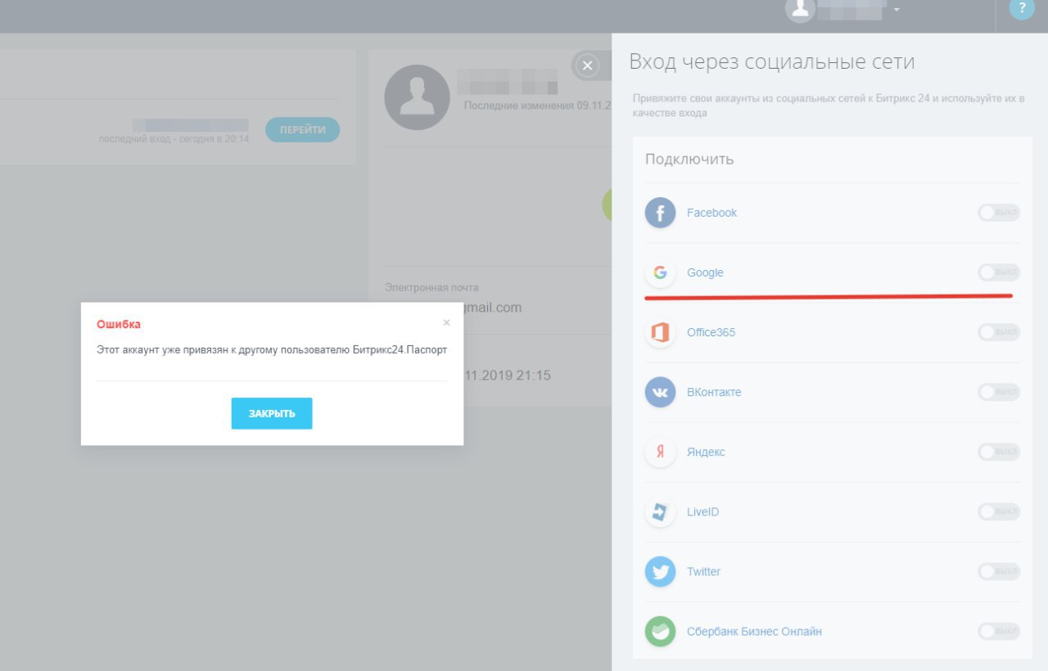Open the Сбербанк Бизнес Онлайн link
Viewport: 1048px width, 671px height.
click(754, 632)
